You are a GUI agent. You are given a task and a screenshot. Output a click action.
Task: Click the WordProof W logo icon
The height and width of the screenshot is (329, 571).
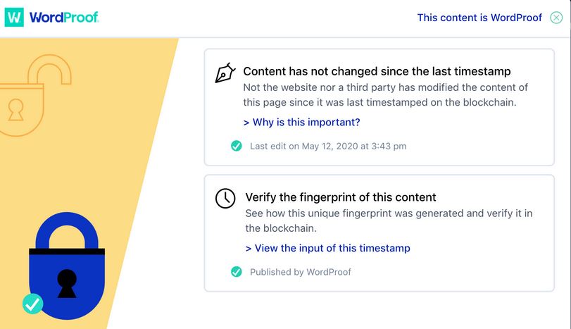[14, 17]
